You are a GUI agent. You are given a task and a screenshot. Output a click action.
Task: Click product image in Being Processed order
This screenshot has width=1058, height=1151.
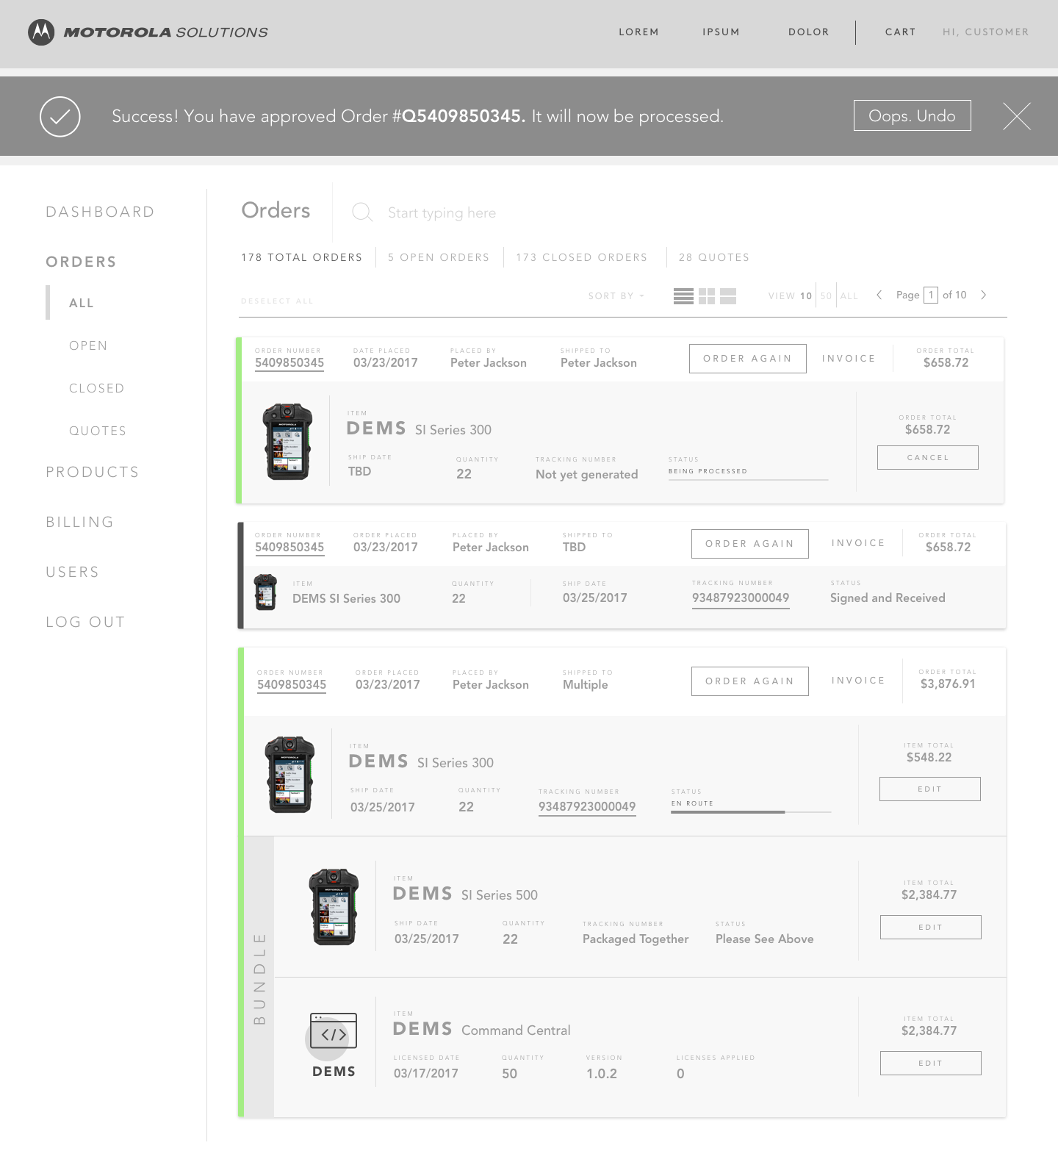(x=287, y=441)
